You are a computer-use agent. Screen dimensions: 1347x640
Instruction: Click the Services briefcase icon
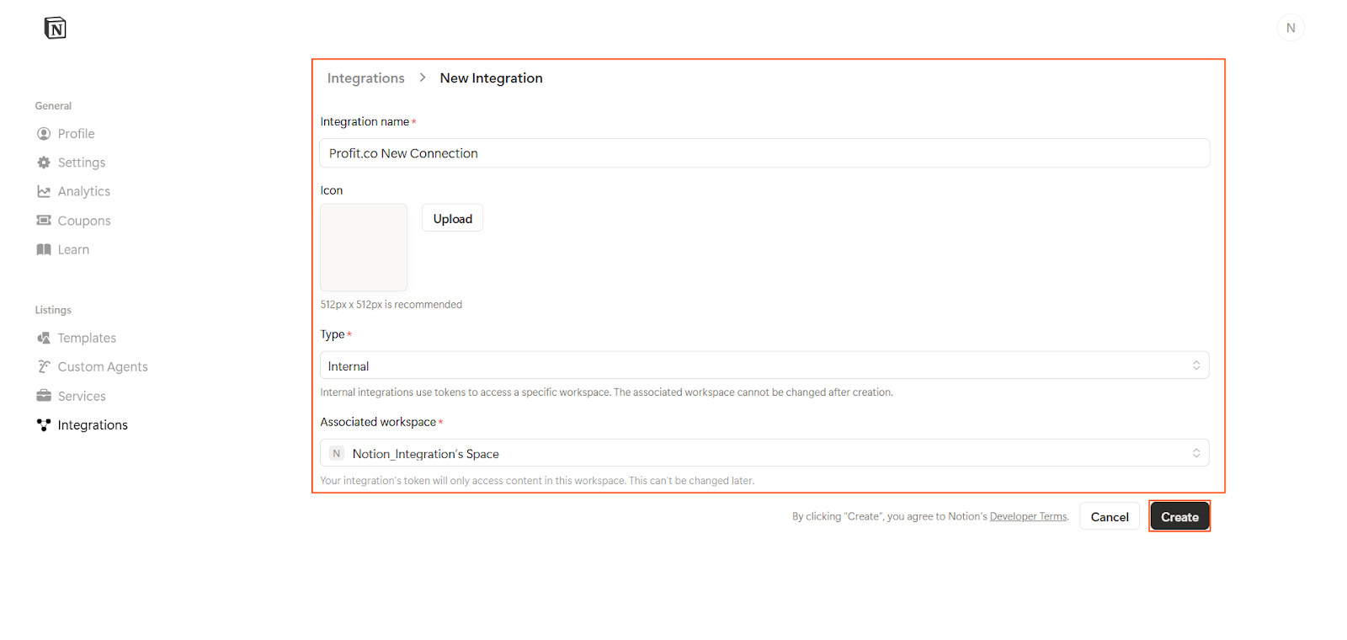click(44, 396)
